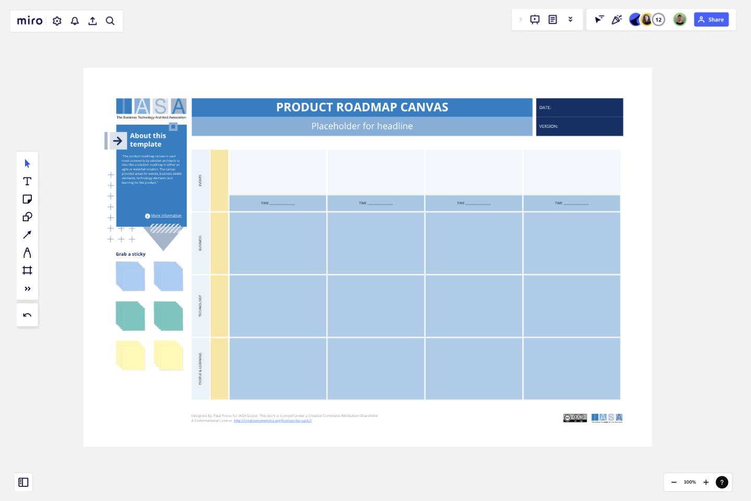Collapse the toolbar with the double down chevron
The height and width of the screenshot is (501, 751).
point(571,19)
